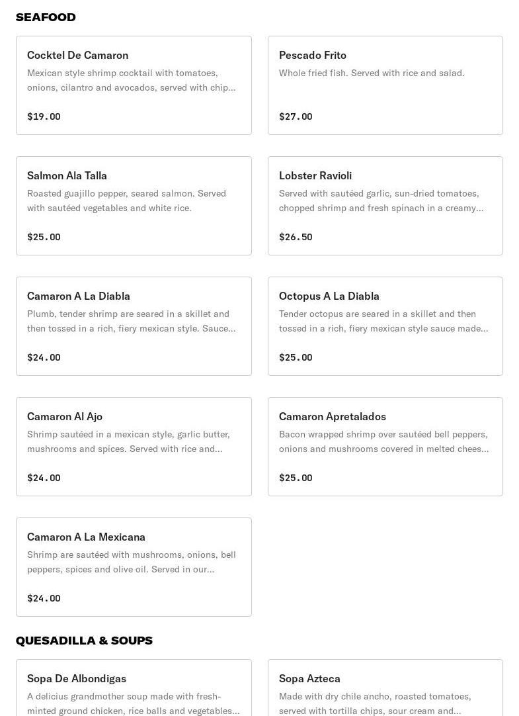Open the Camaron A La Mexicana card

click(x=134, y=567)
